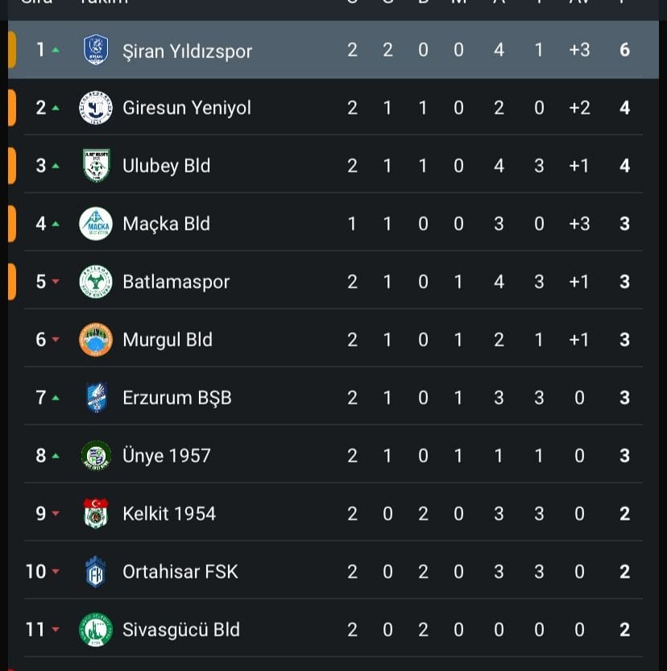Tap the red down arrow beside rank 10
Viewport: 667px width, 671px height.
point(56,572)
